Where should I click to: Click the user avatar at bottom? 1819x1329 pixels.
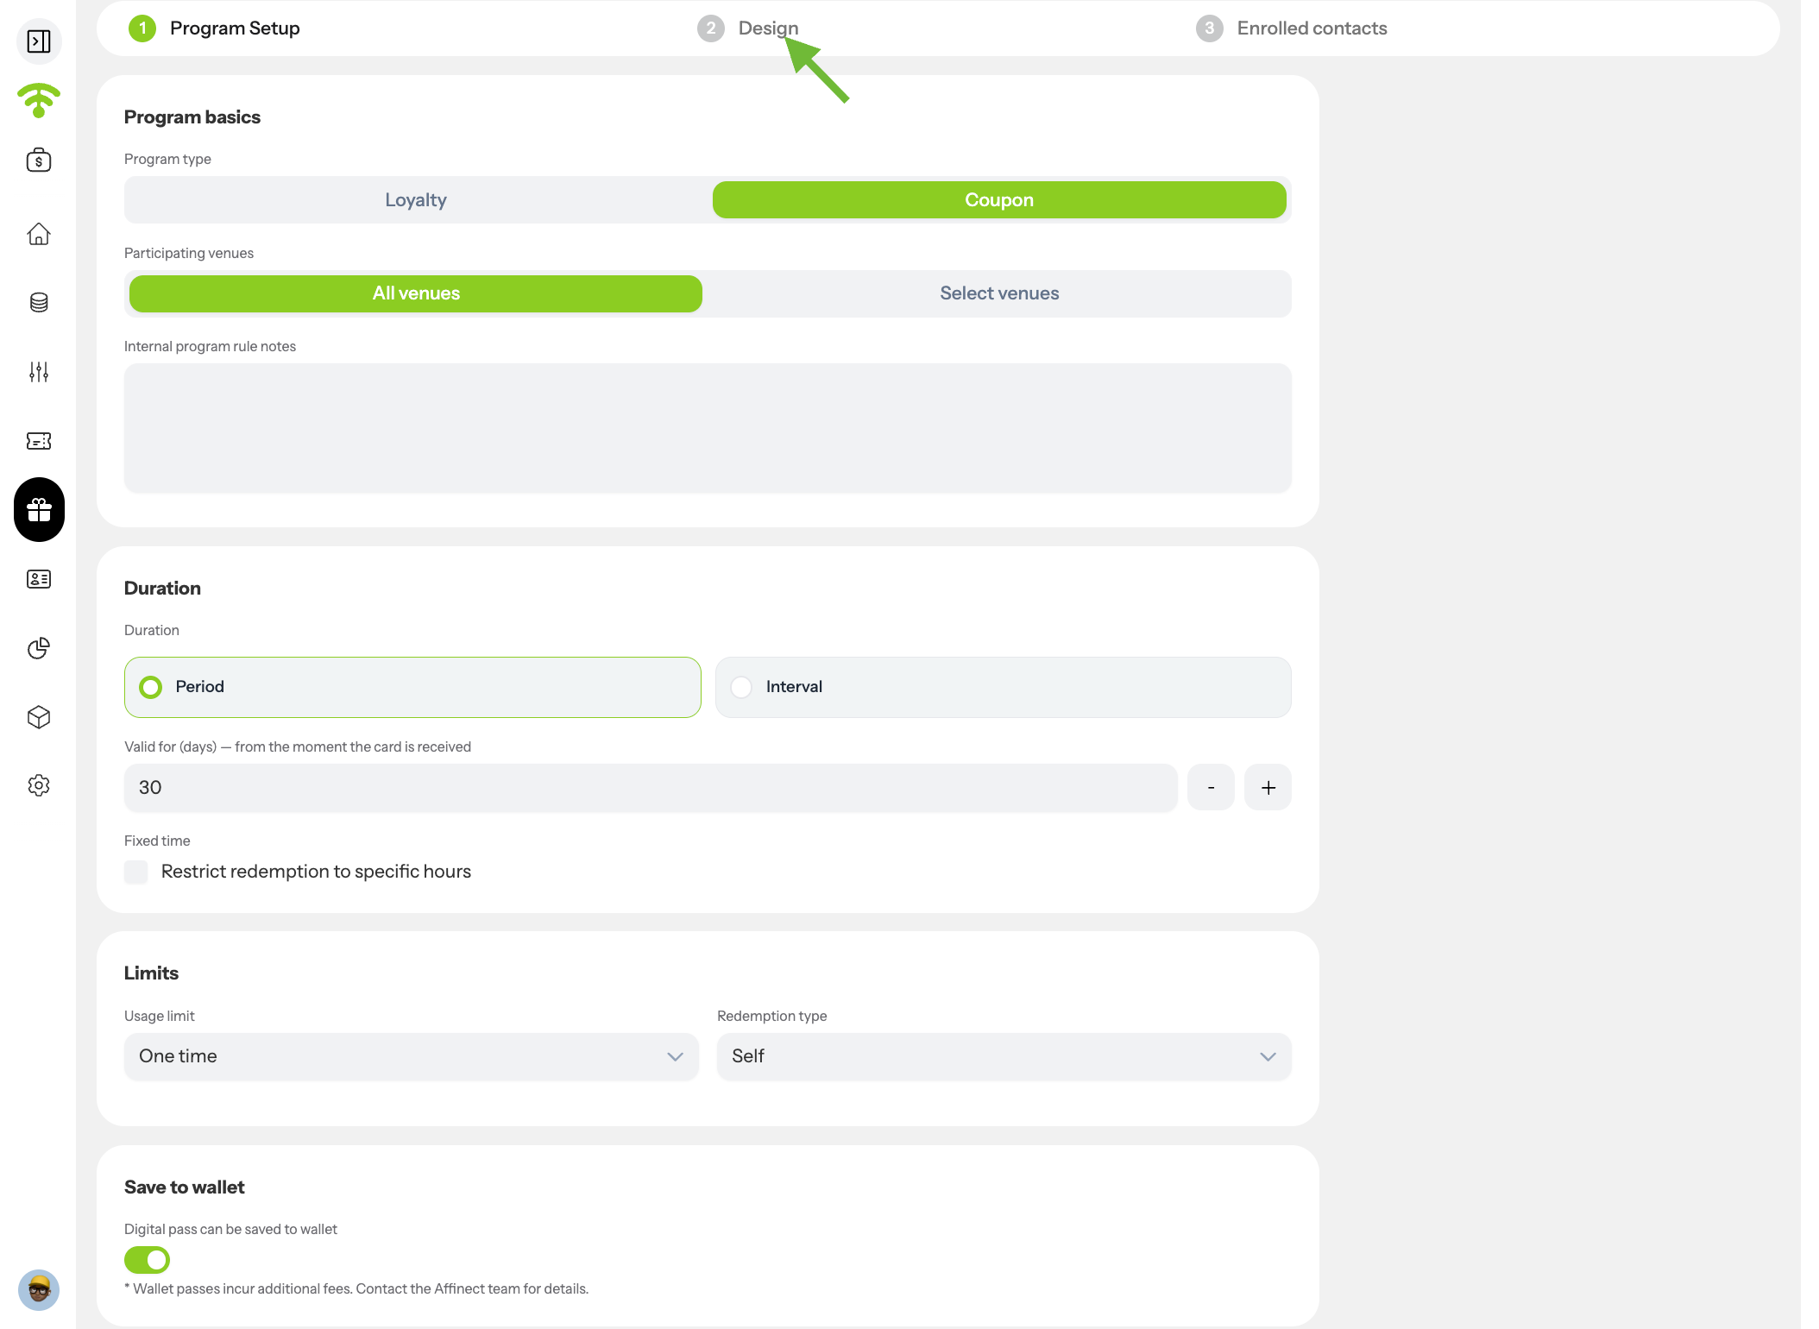point(39,1290)
